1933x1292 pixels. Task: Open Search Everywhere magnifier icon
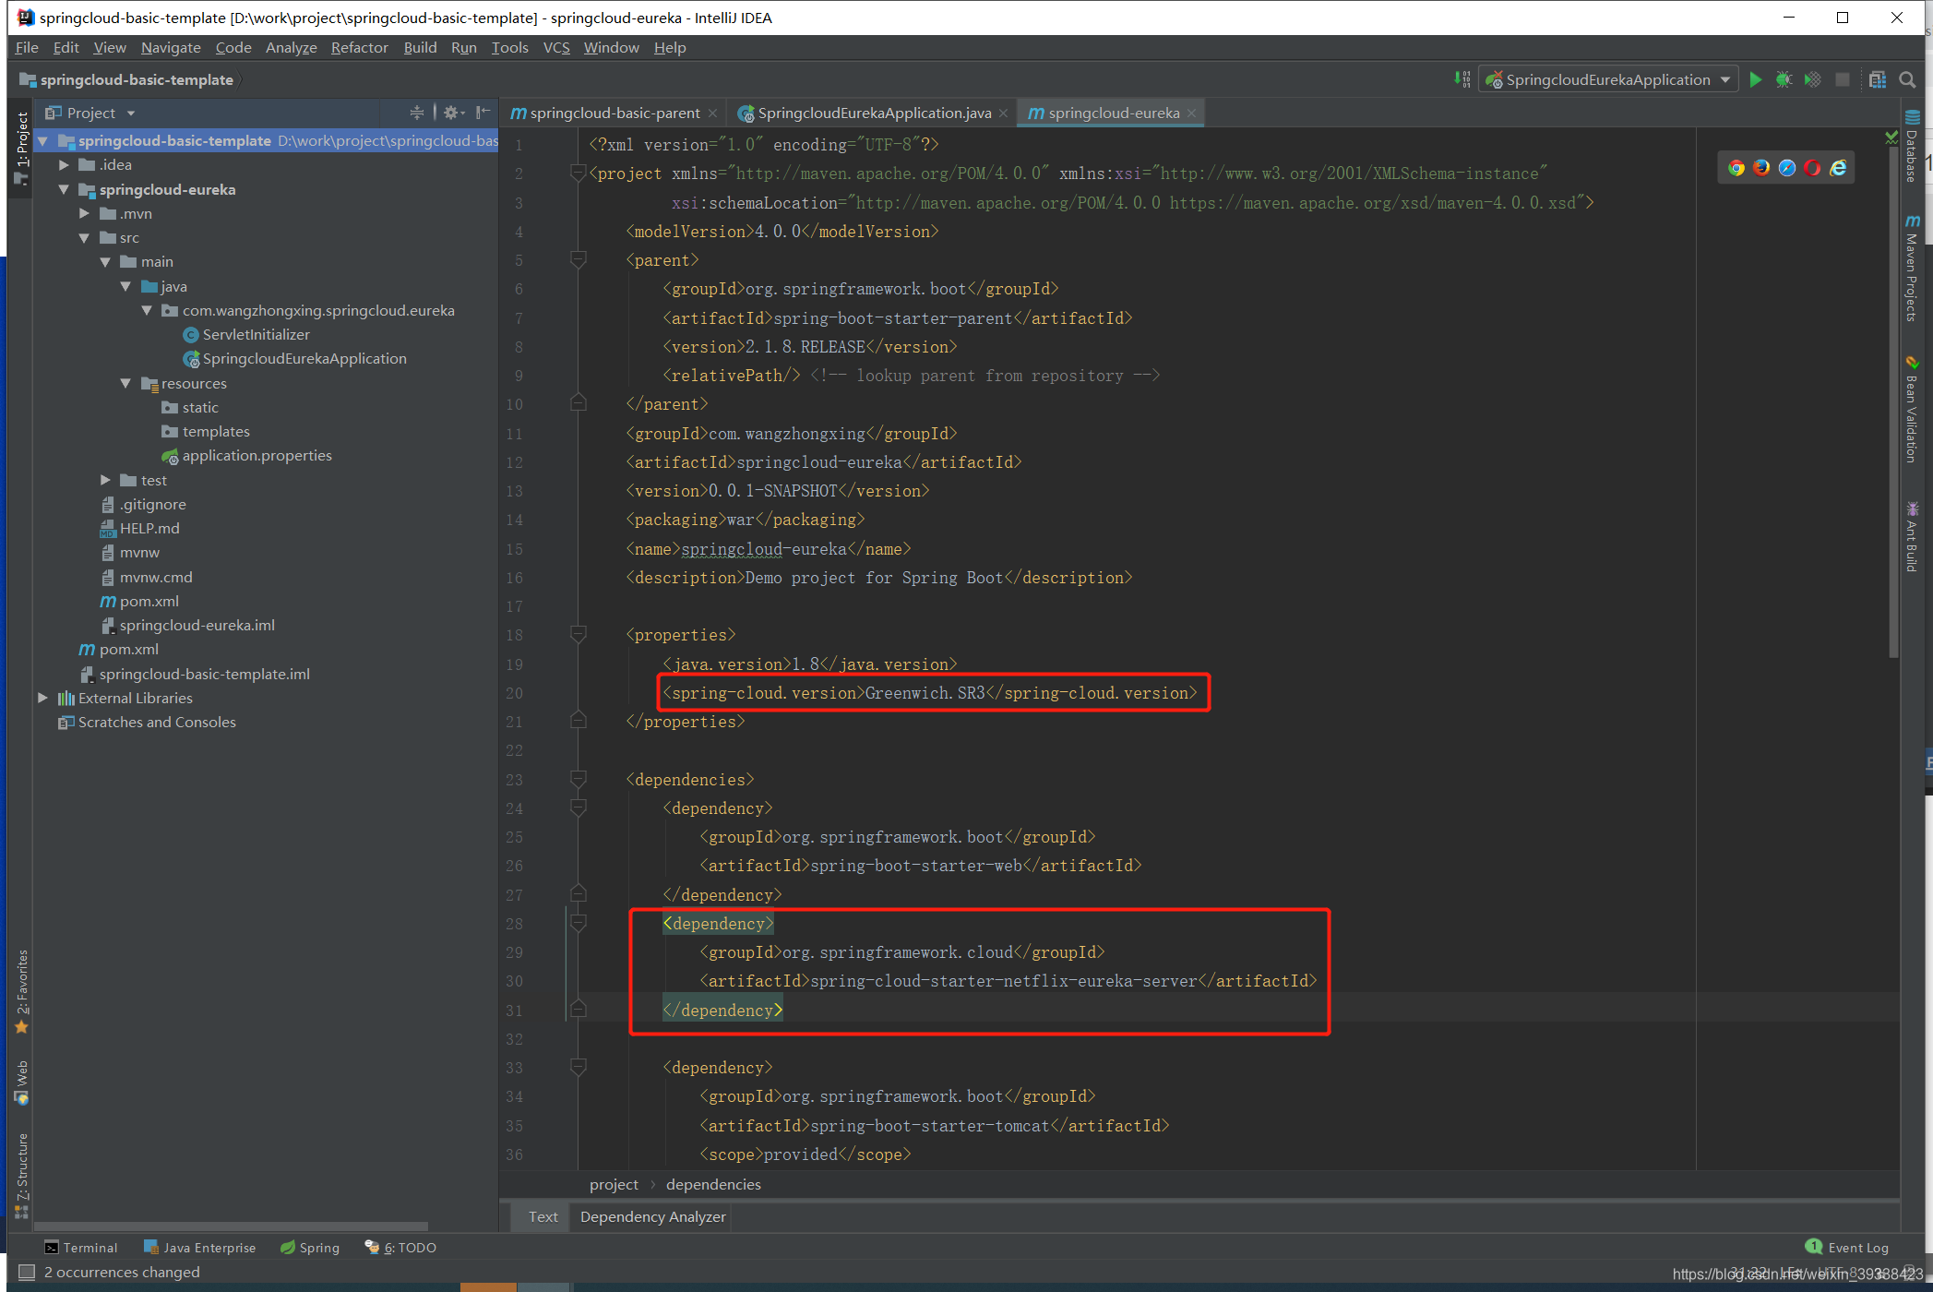point(1907,80)
